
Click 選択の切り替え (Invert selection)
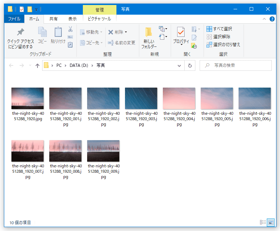[x=223, y=44]
